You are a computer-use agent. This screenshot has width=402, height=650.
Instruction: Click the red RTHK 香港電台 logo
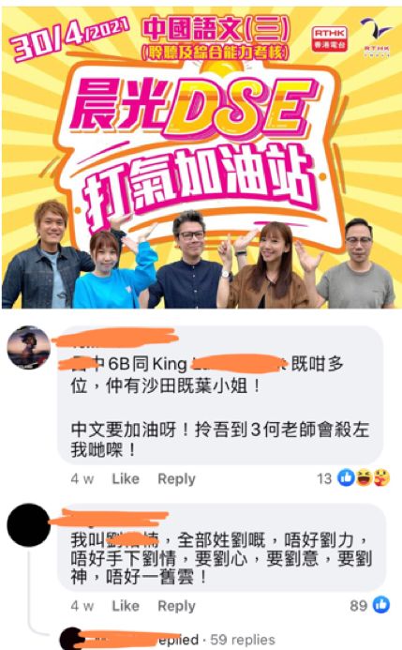(x=330, y=39)
